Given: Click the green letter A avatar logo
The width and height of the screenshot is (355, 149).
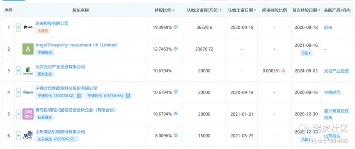Looking at the screenshot, I should (x=28, y=49).
